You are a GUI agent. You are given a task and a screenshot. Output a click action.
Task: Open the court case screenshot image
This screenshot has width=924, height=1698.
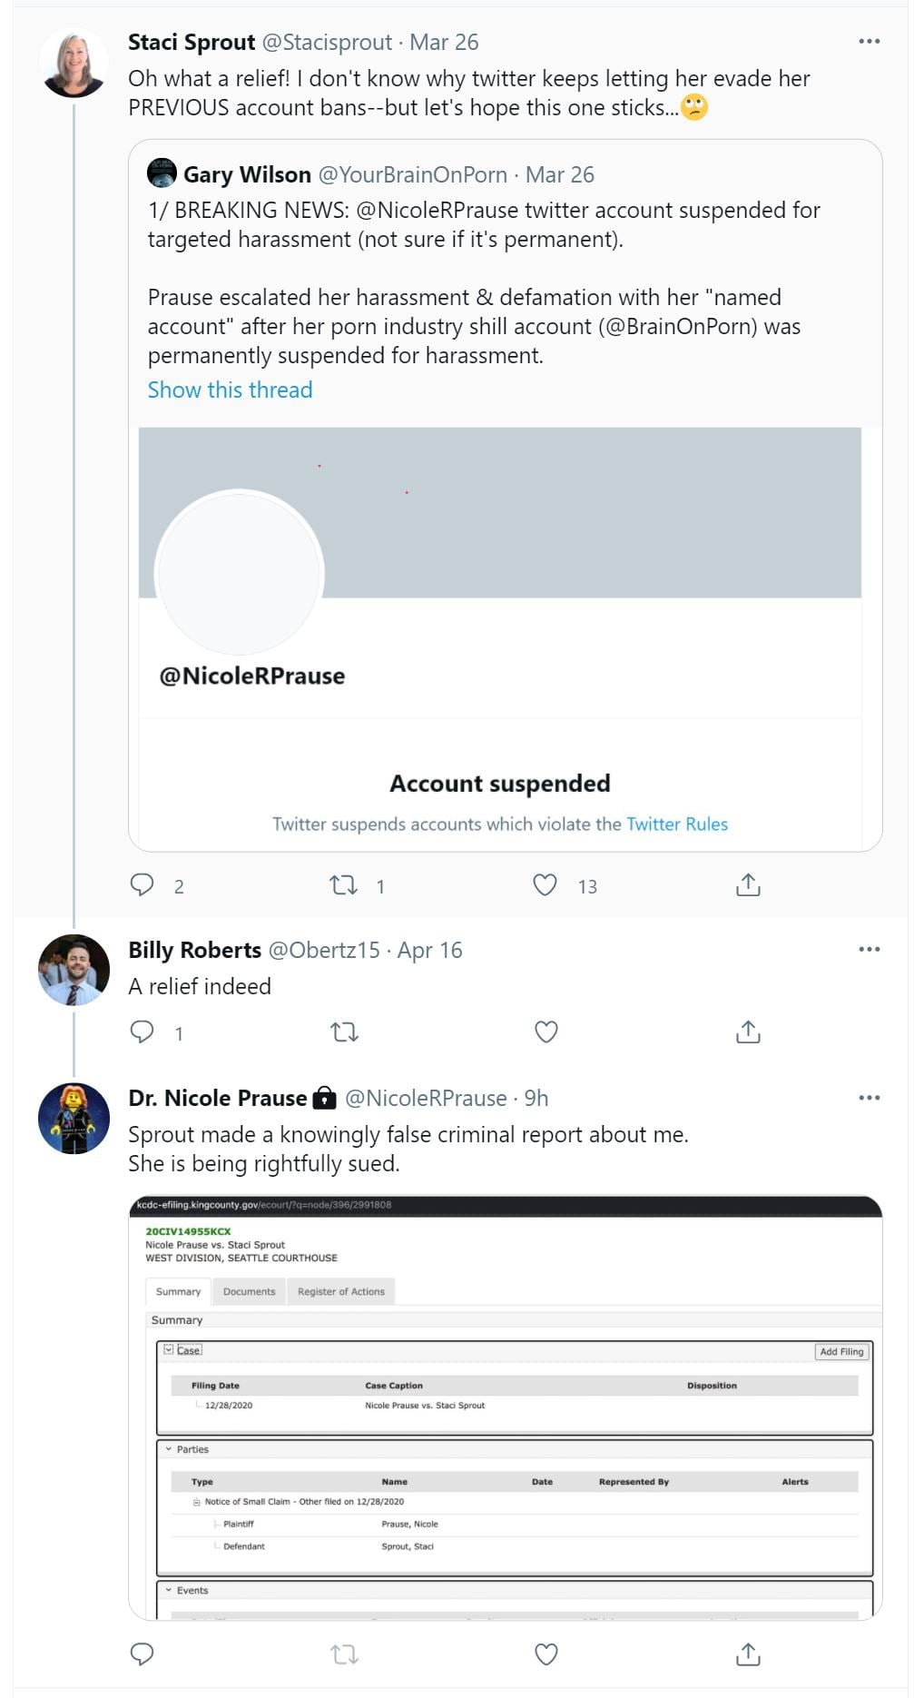coord(505,1407)
